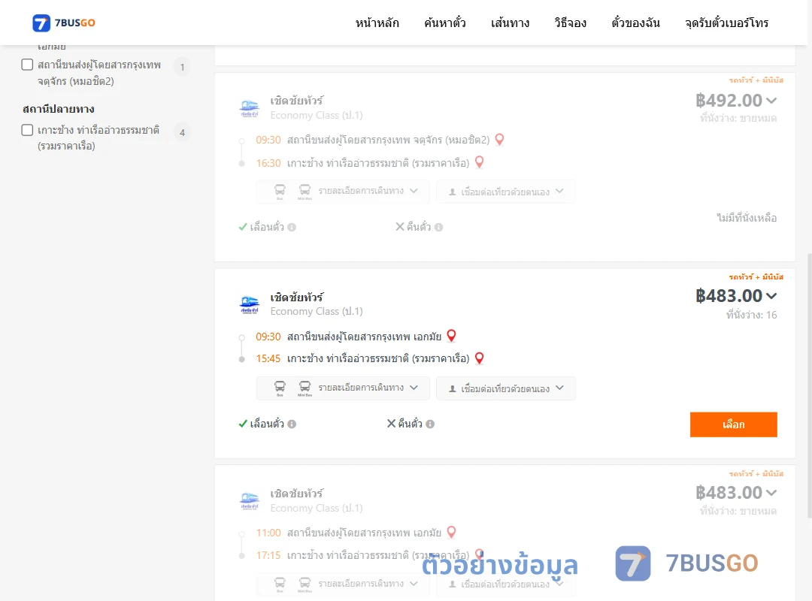Click mini bus icon on ฿492.00 card
Image resolution: width=812 pixels, height=601 pixels.
click(x=305, y=192)
